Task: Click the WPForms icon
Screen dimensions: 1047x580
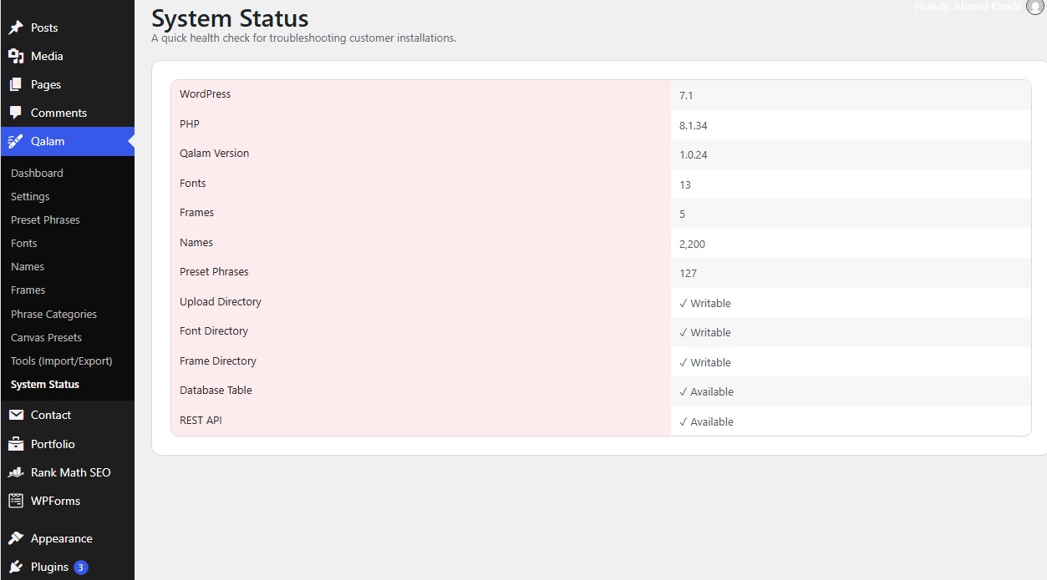Action: (16, 501)
